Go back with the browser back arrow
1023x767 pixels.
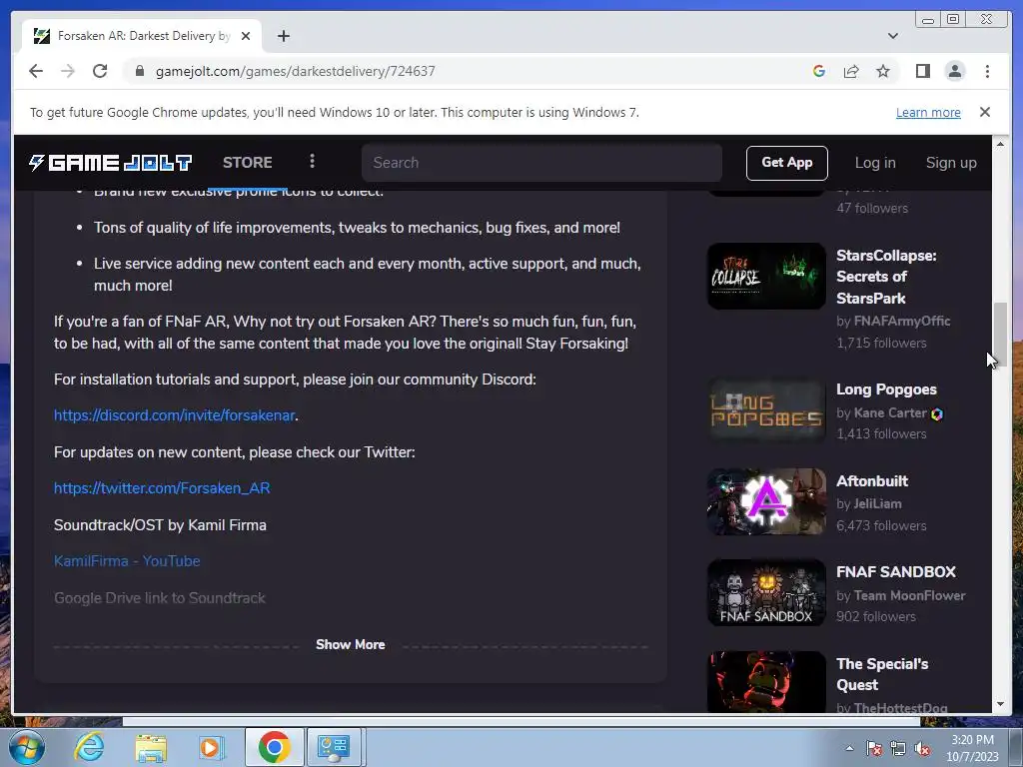coord(36,71)
